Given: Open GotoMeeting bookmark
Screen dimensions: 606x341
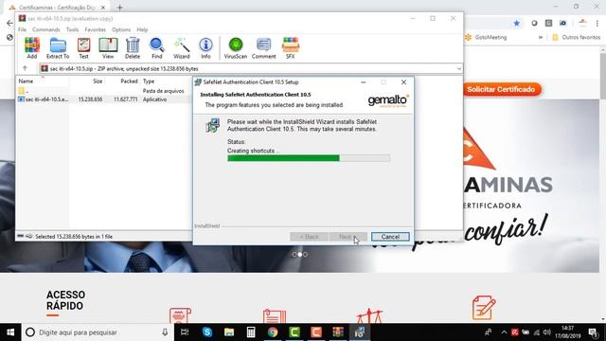Looking at the screenshot, I should click(x=486, y=38).
